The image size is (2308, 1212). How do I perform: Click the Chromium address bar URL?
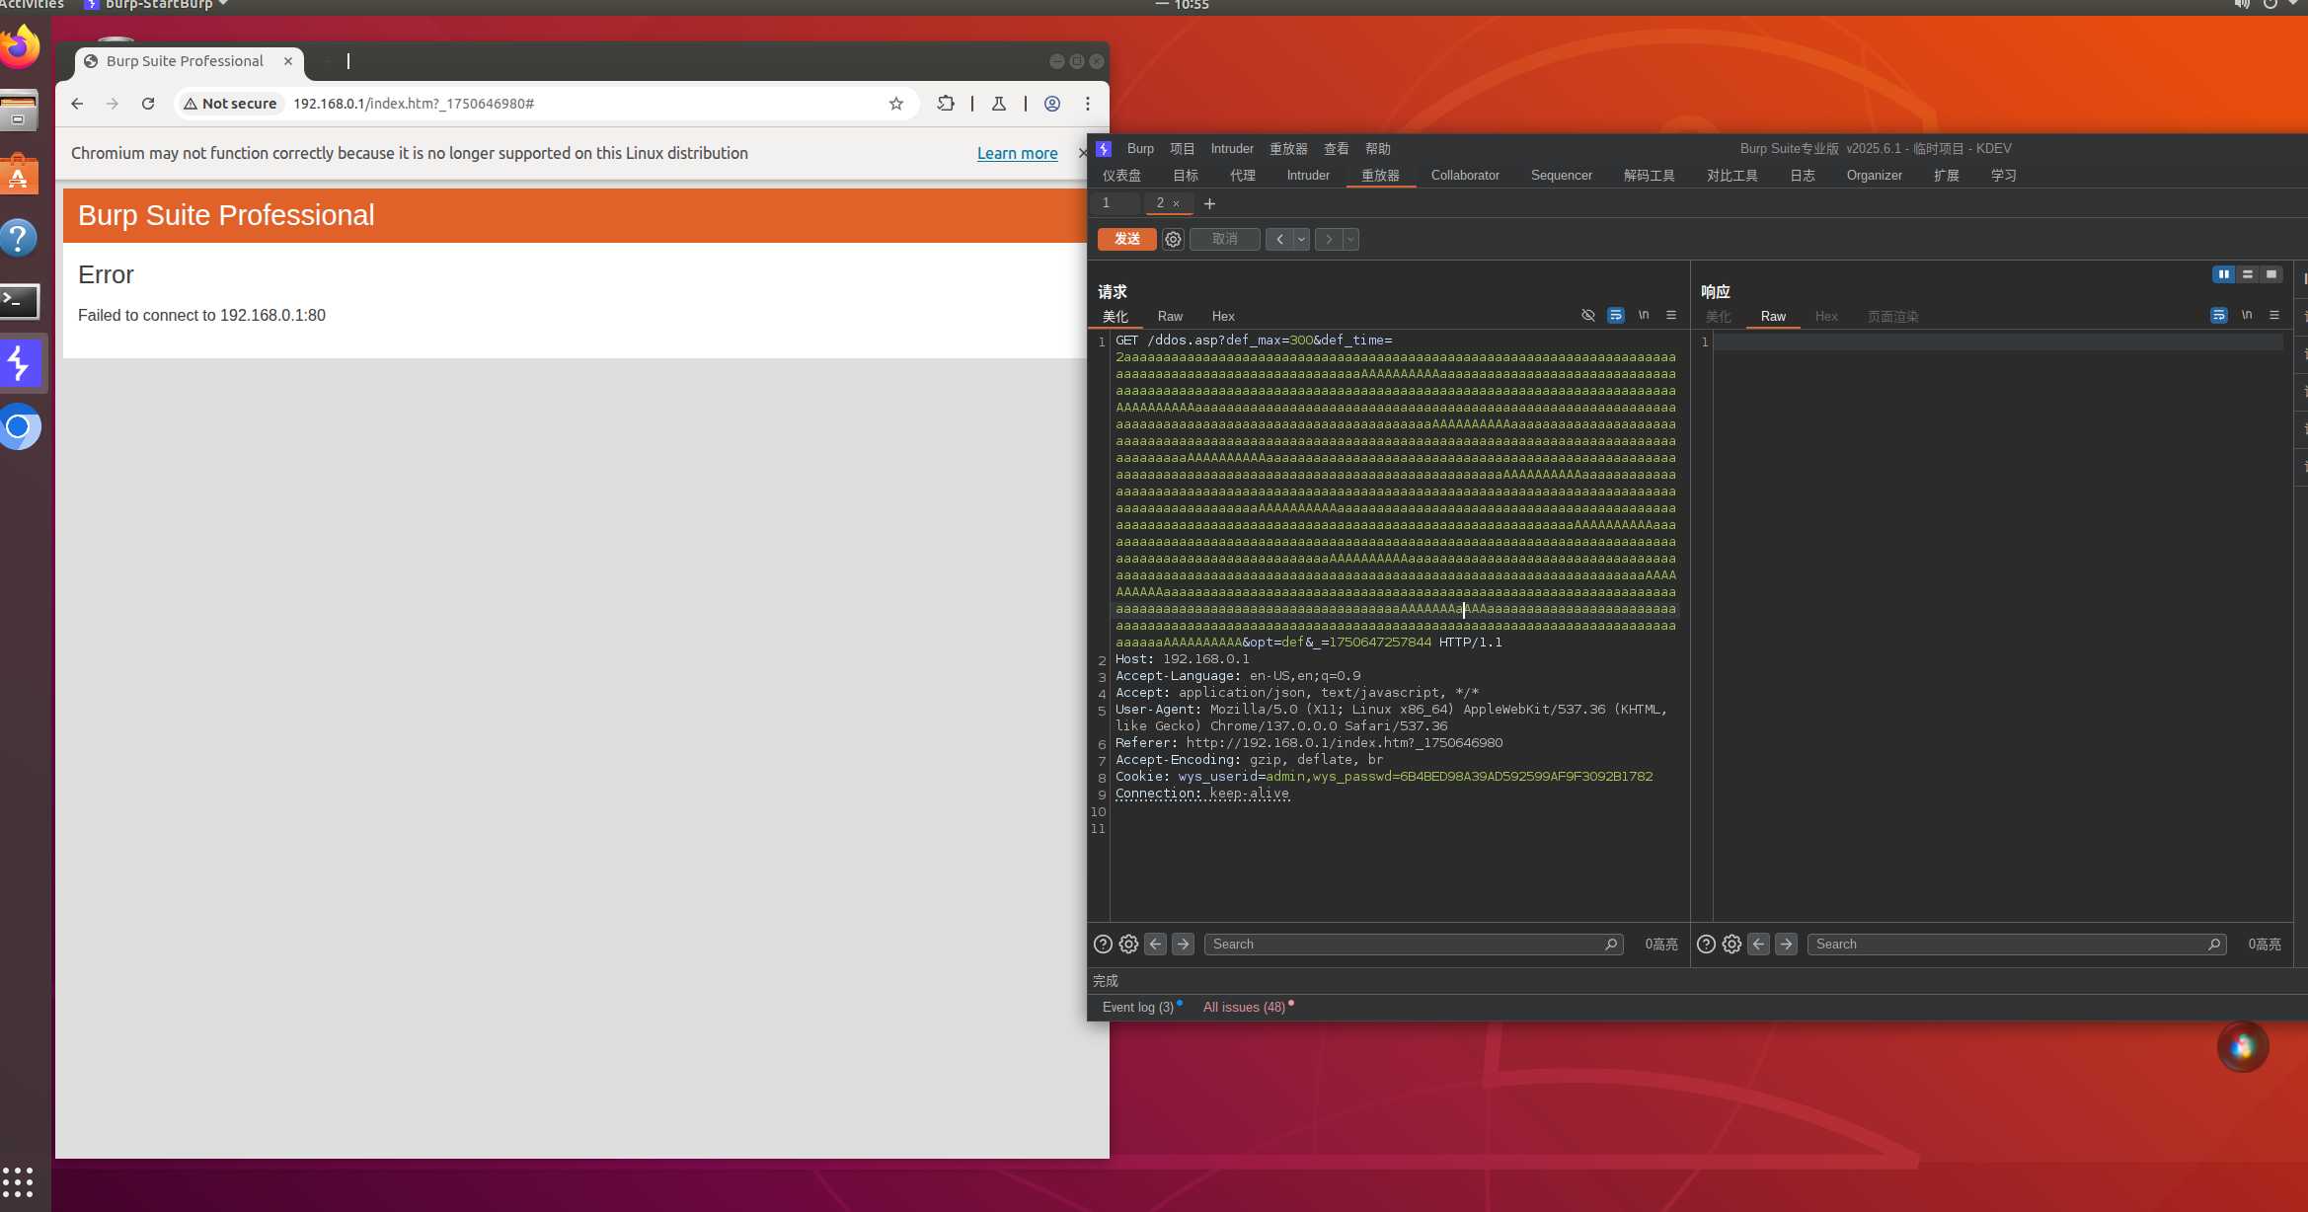coord(413,104)
